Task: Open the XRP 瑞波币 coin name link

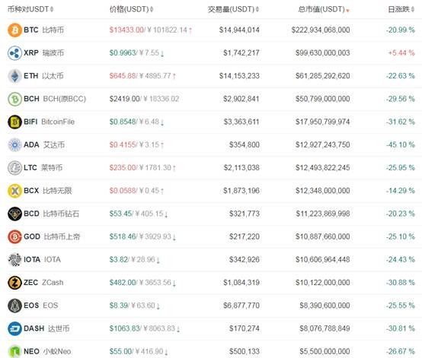Action: (x=43, y=53)
